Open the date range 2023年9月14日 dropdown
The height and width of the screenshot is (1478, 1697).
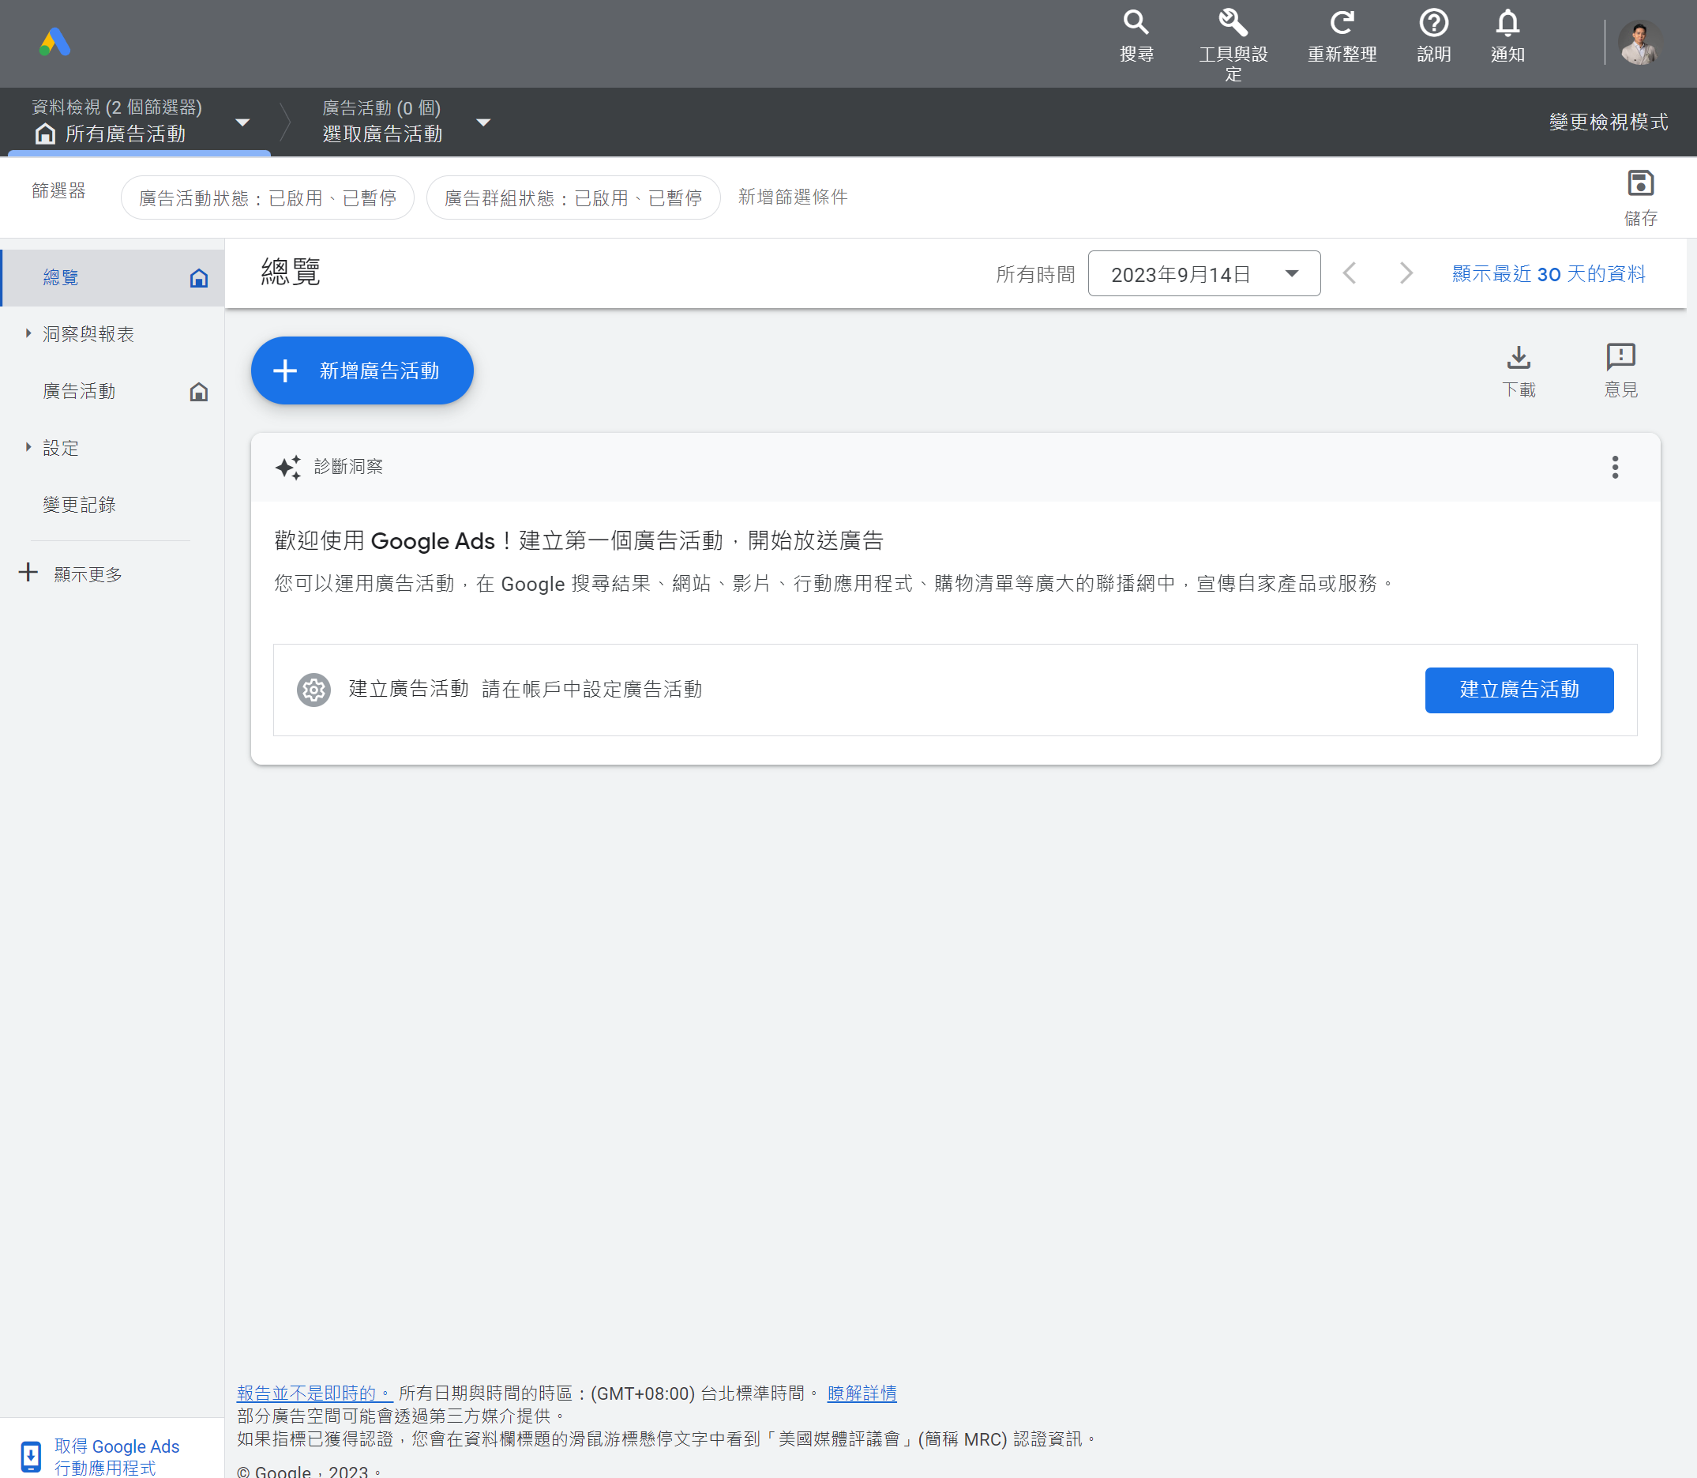point(1203,274)
